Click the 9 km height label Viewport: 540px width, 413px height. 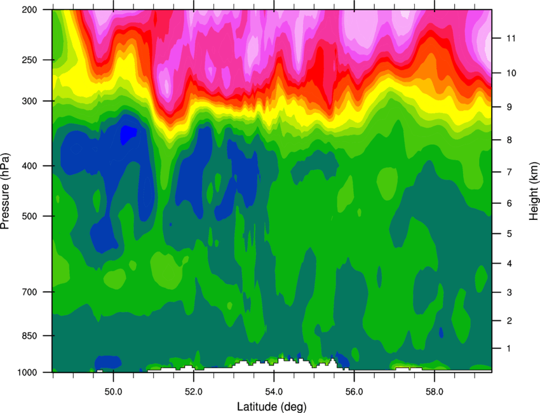[510, 107]
